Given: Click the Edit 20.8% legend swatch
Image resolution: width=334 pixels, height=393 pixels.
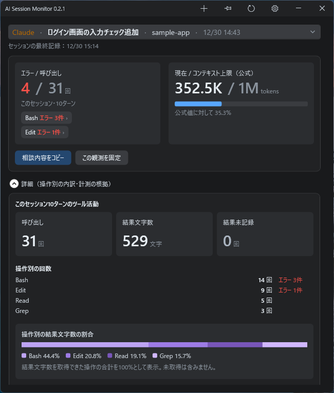Looking at the screenshot, I should pos(68,356).
